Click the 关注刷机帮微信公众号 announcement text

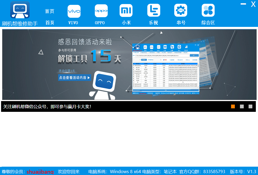pyautogui.click(x=47, y=107)
